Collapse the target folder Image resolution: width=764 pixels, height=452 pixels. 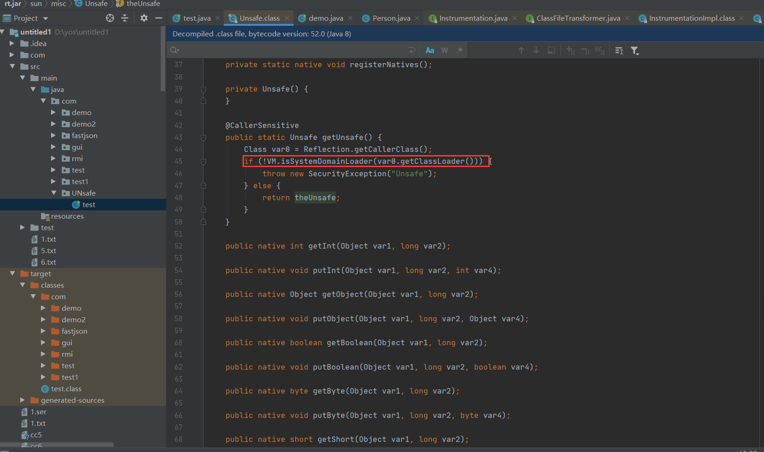tap(12, 273)
